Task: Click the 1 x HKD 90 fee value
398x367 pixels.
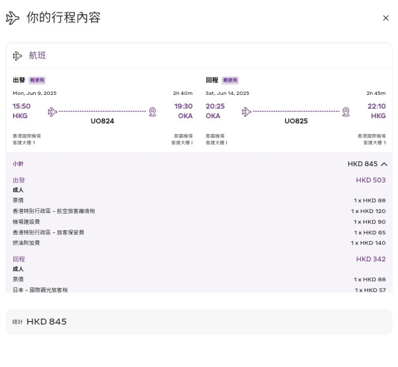Action: tap(369, 222)
